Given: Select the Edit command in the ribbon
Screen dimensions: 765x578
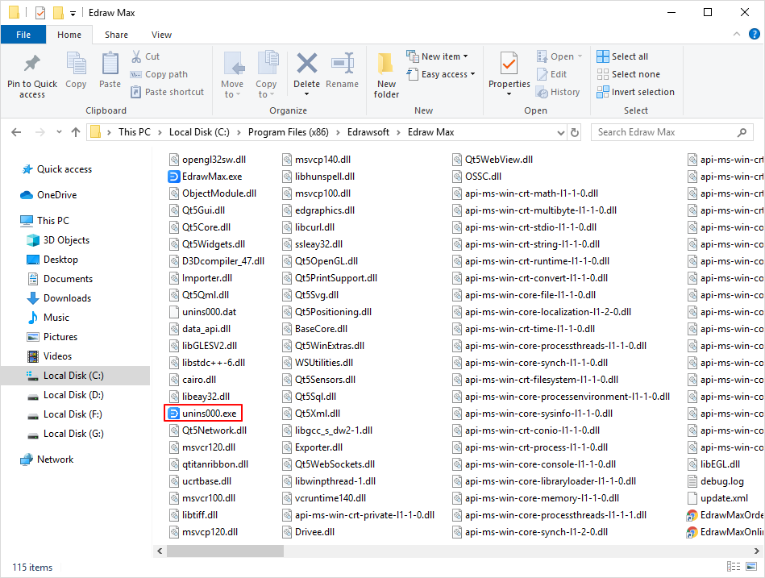Looking at the screenshot, I should pos(552,74).
